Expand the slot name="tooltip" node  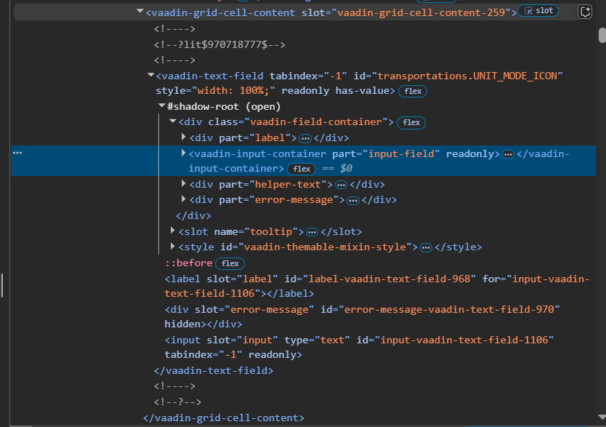[172, 231]
